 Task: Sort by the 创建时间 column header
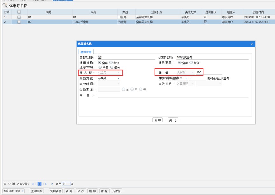(x=258, y=12)
